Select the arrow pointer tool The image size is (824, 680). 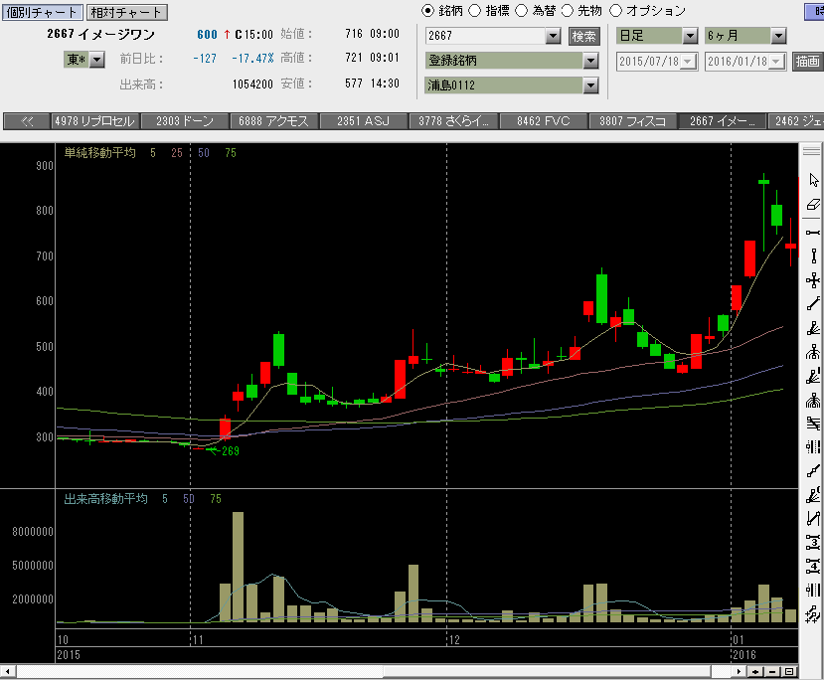[813, 180]
